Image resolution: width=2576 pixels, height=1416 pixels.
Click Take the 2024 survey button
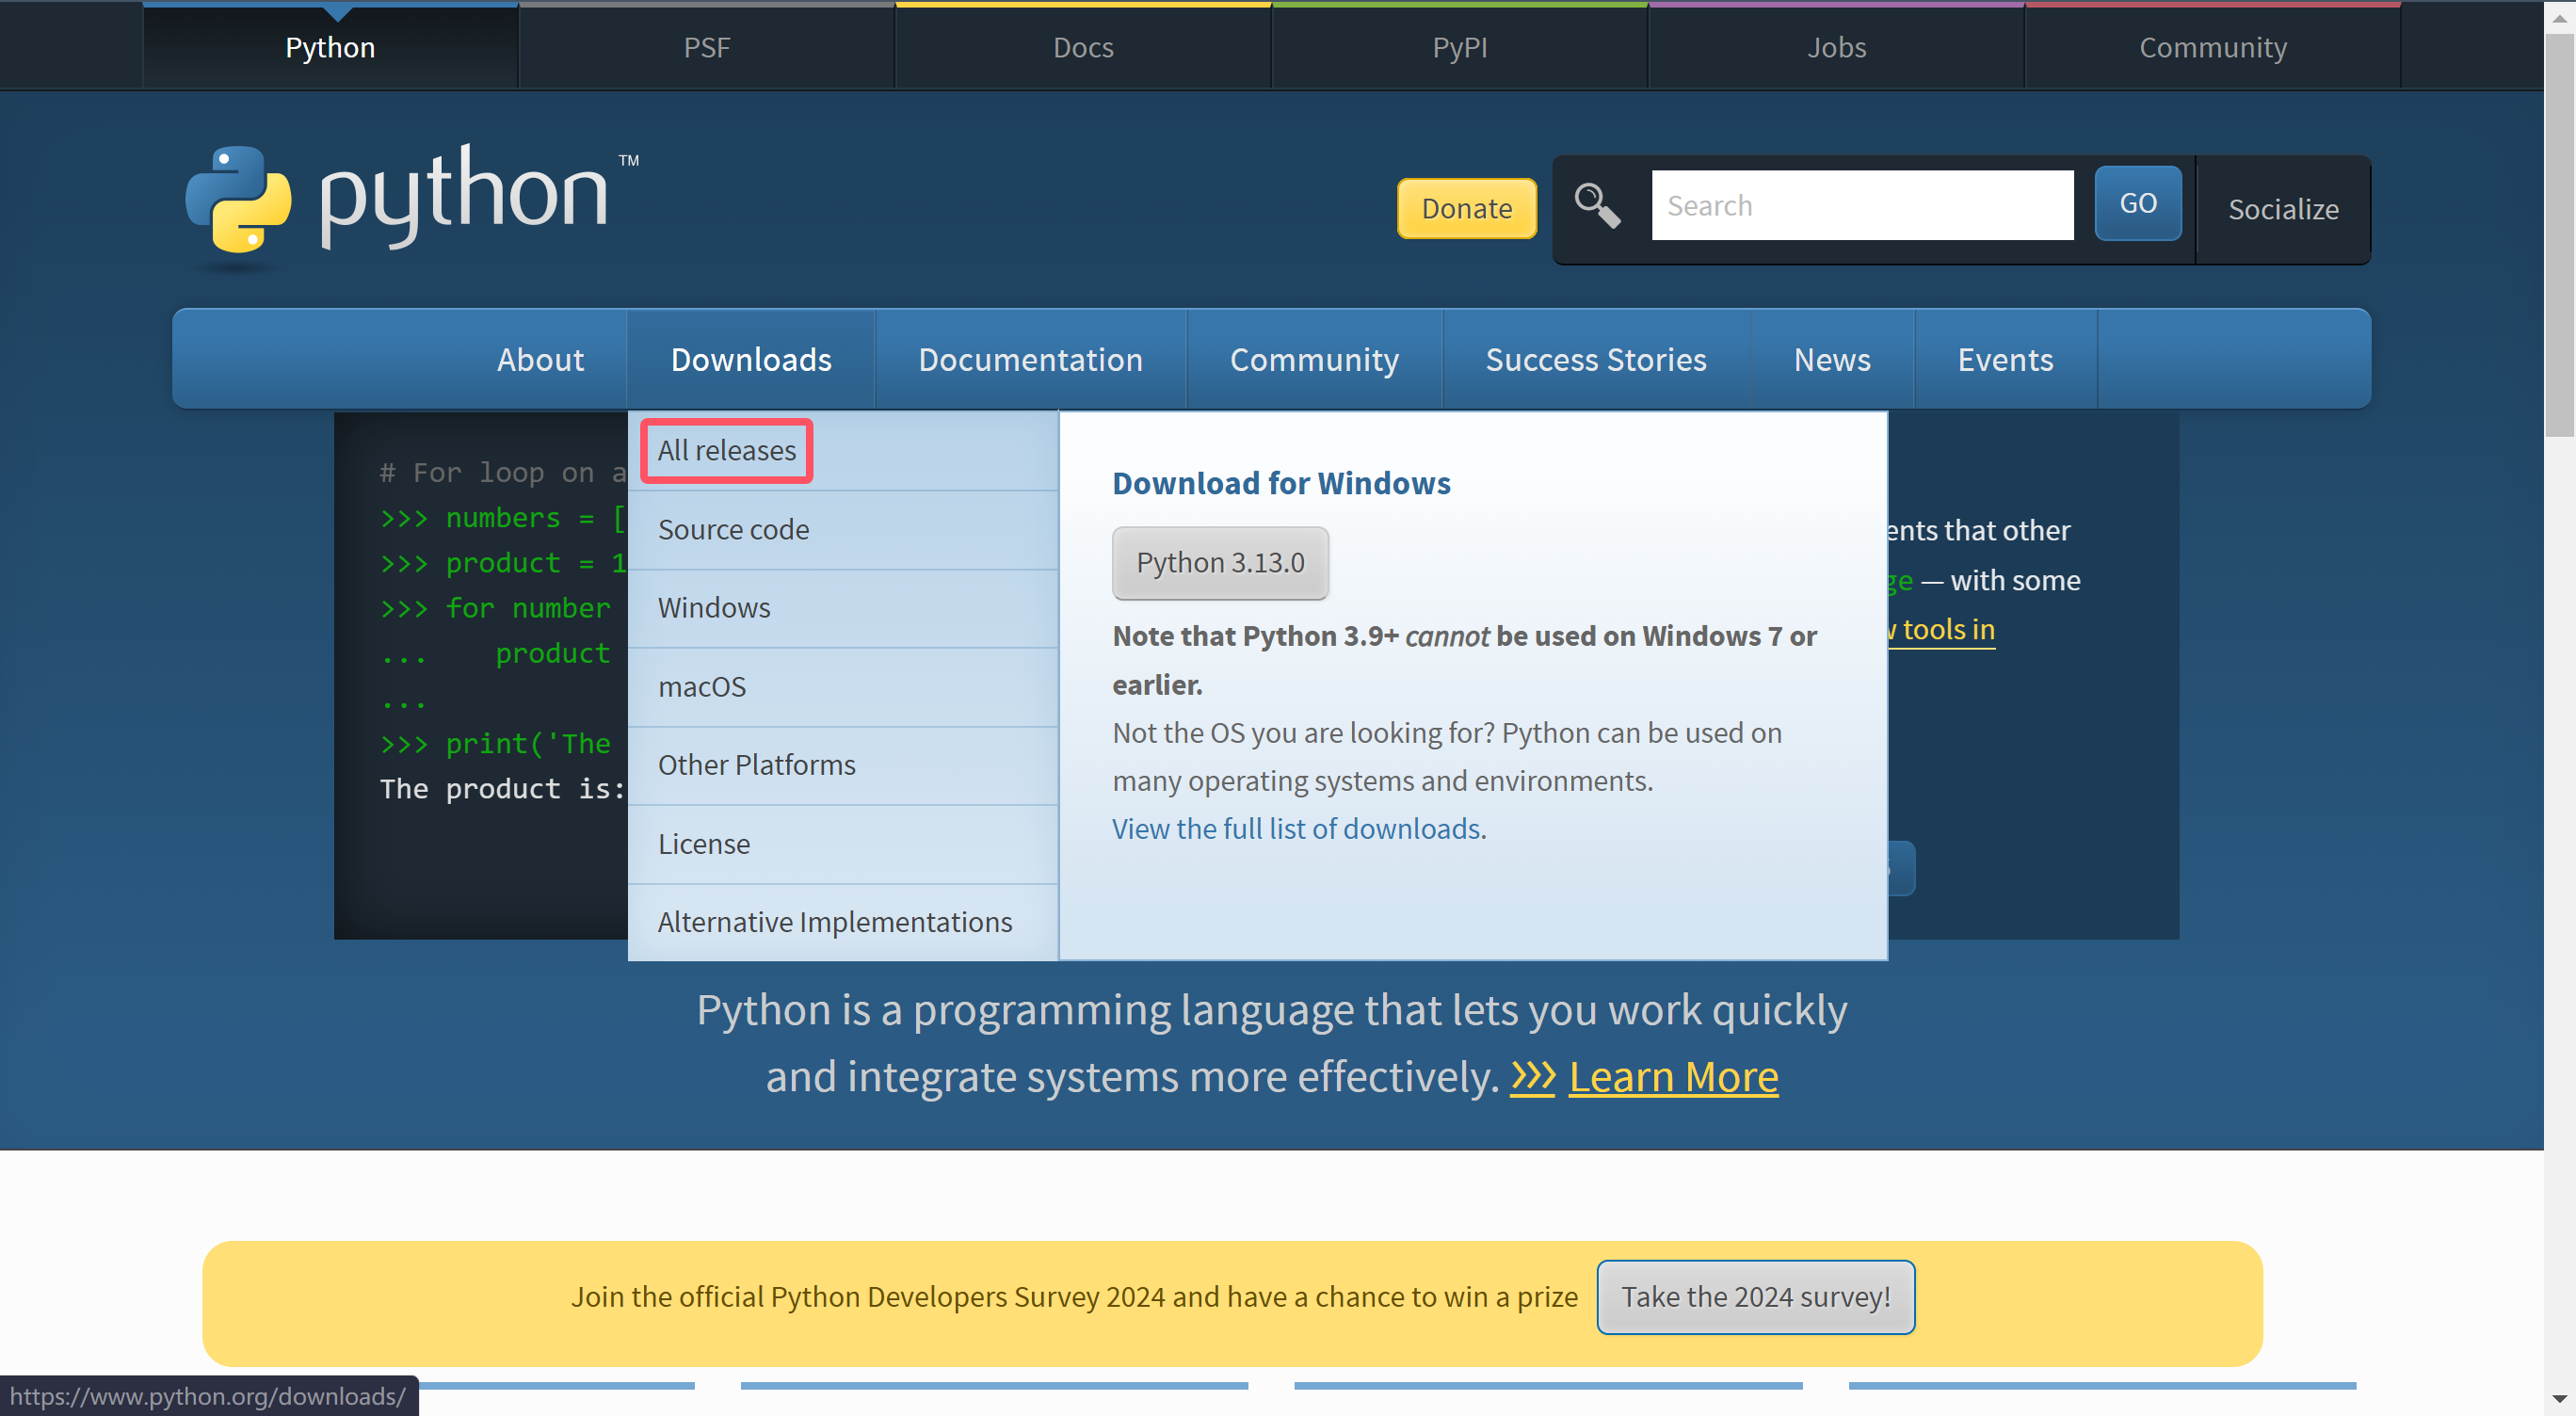click(x=1756, y=1296)
